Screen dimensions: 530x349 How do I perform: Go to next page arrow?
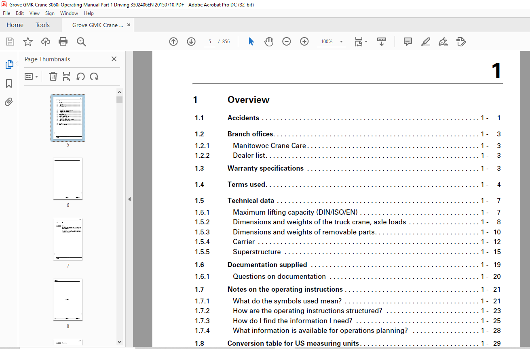(191, 42)
